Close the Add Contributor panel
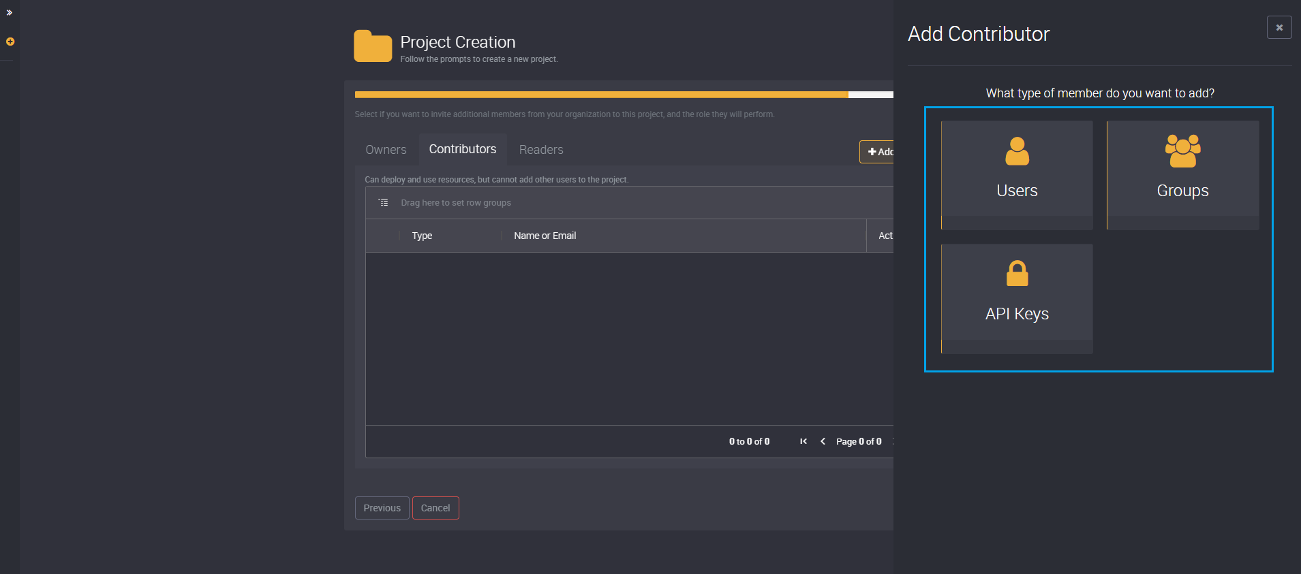 [x=1279, y=28]
